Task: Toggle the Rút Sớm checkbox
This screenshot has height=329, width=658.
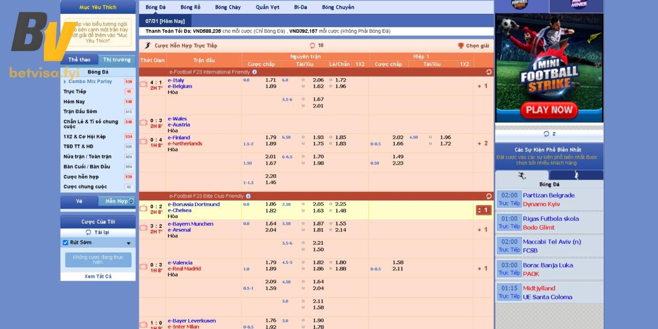Action: point(65,243)
